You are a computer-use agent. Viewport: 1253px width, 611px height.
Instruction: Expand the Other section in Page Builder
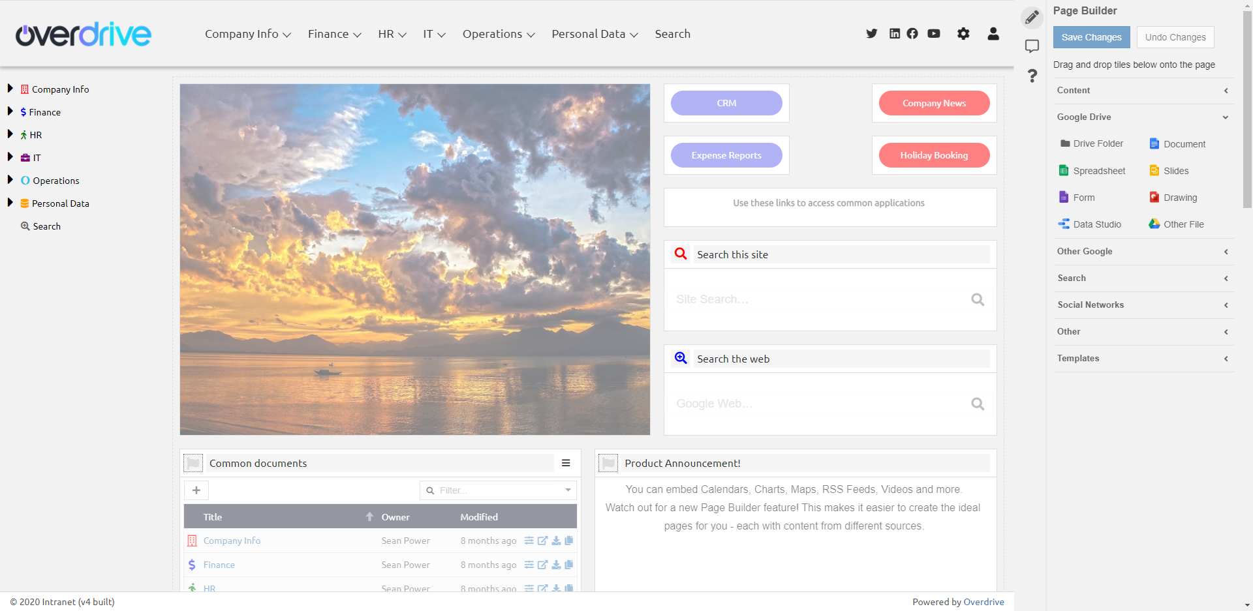1143,332
